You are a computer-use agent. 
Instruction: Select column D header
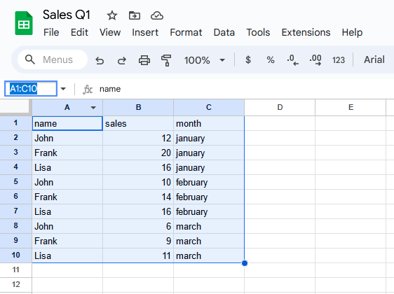pyautogui.click(x=280, y=108)
